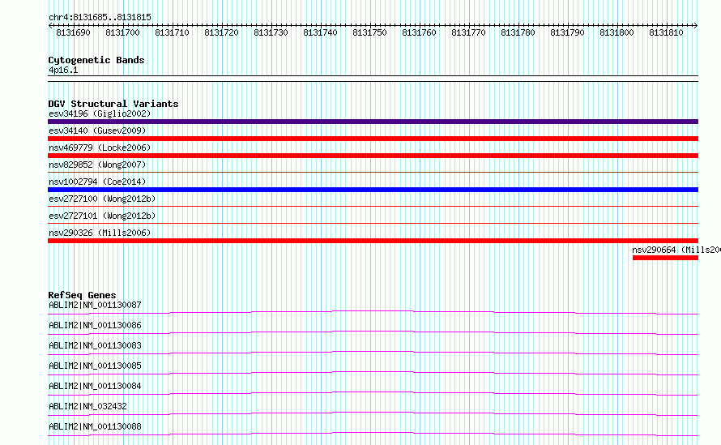The image size is (721, 445).
Task: Open the nsv290664 variant label
Action: 676,250
